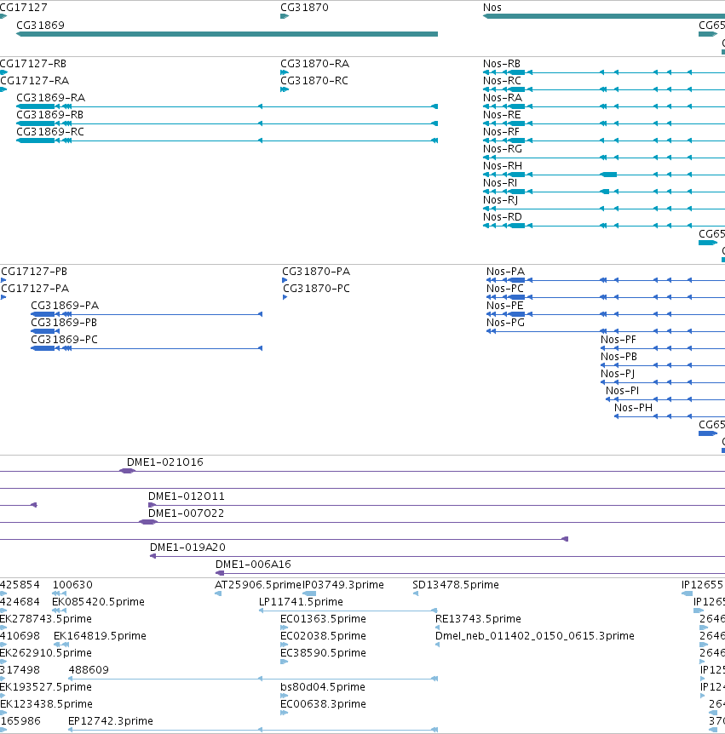Viewport: 725px width, 734px height.
Task: Click the SD13478.5prime EST label
Action: [456, 585]
